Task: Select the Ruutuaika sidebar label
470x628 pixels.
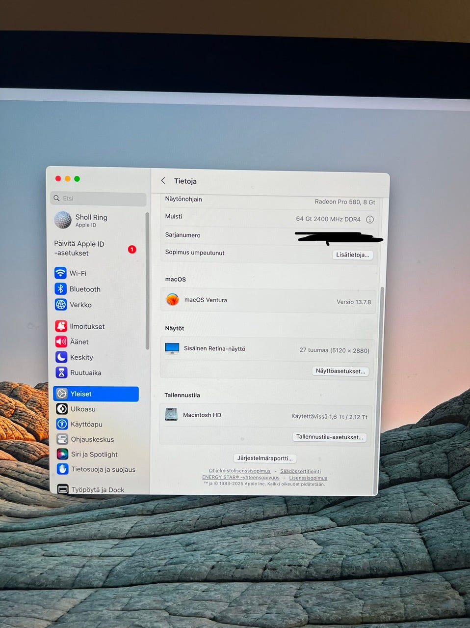Action: pyautogui.click(x=86, y=372)
